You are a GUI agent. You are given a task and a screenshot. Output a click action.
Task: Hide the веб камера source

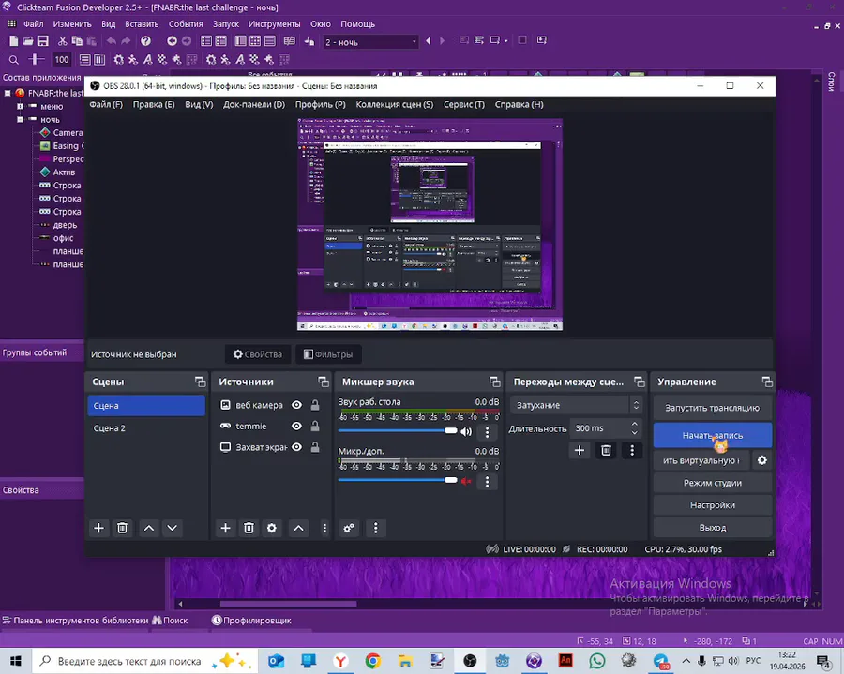click(296, 405)
